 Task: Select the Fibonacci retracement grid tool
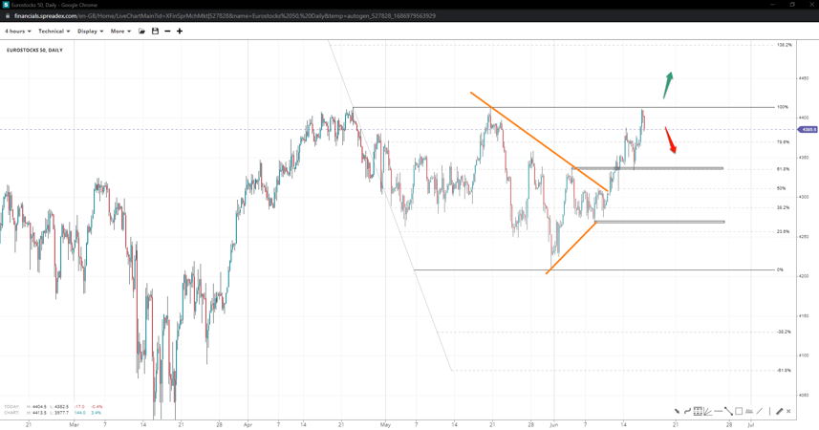point(698,411)
